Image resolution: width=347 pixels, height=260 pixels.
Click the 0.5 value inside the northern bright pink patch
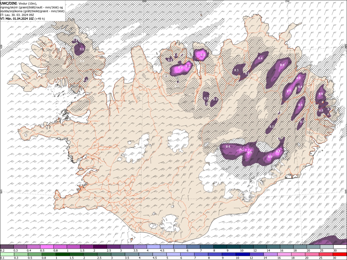click(203, 55)
